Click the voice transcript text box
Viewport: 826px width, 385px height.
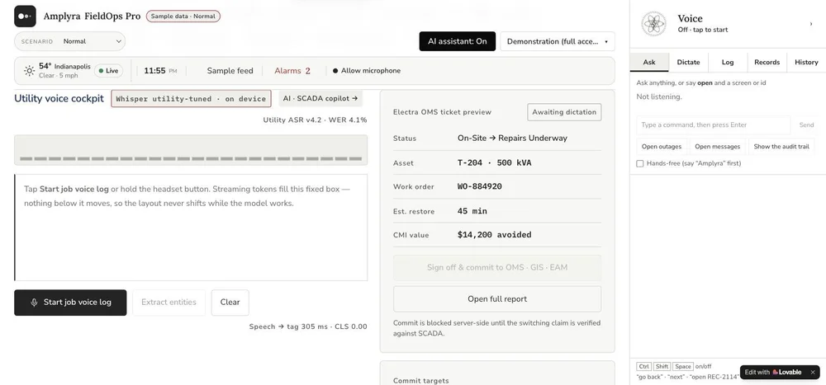coord(191,228)
